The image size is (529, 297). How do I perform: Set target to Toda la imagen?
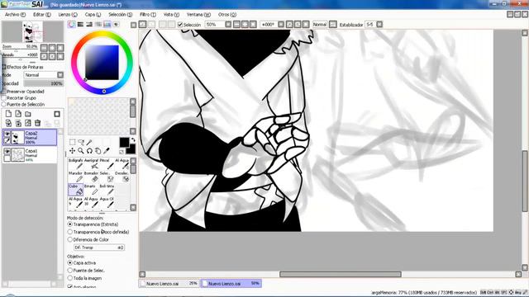click(x=70, y=279)
